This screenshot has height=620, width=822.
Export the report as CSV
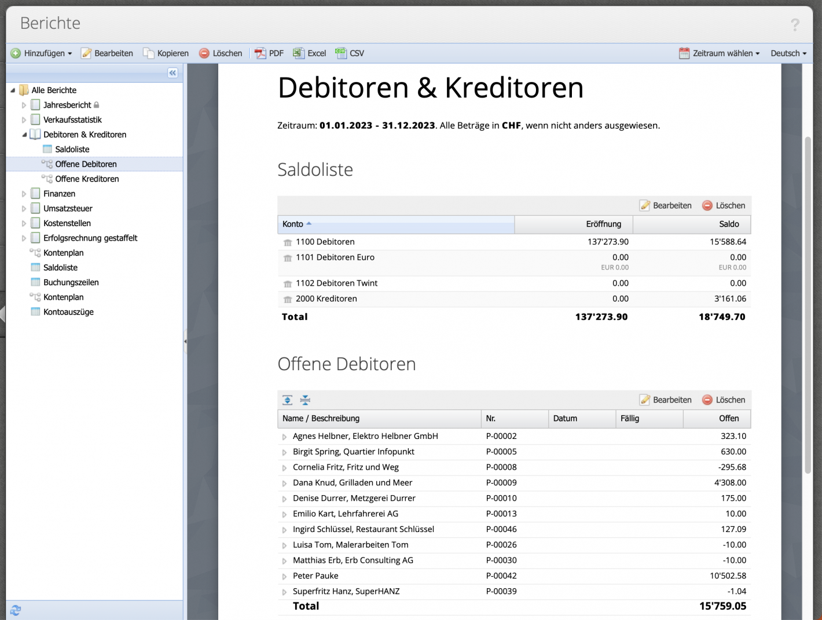[x=350, y=53]
